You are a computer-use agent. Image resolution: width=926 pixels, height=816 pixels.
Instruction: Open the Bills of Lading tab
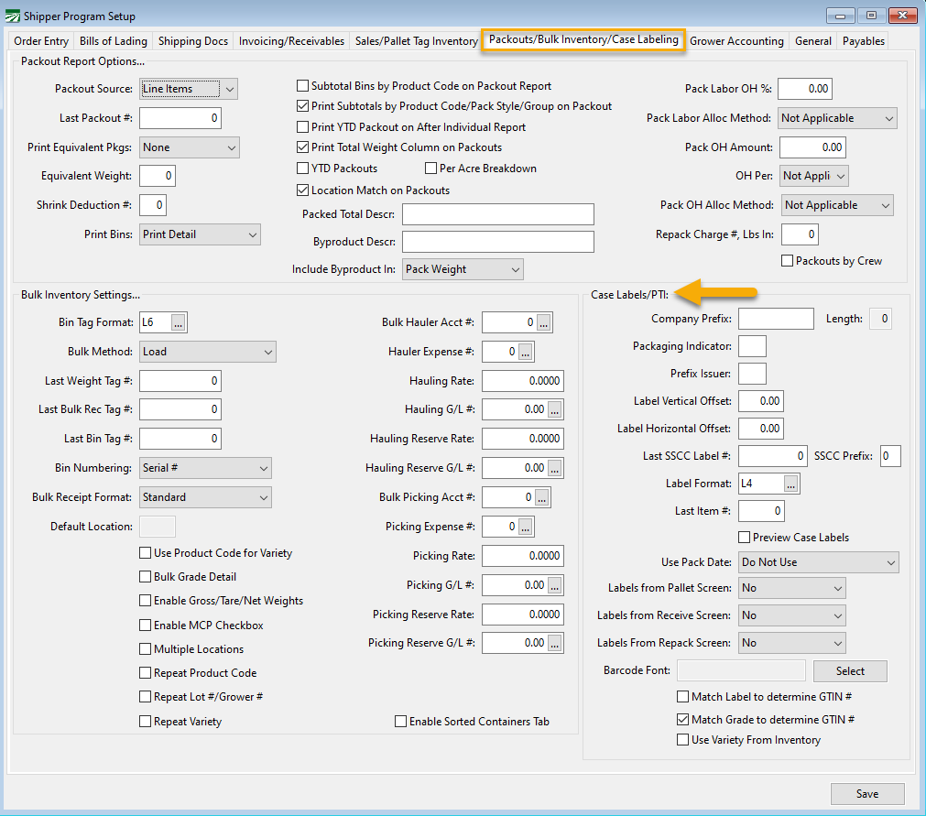pos(113,41)
